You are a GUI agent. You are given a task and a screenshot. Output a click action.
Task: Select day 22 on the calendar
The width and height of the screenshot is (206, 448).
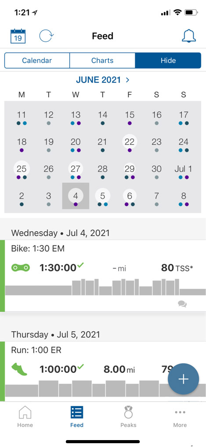click(x=130, y=143)
